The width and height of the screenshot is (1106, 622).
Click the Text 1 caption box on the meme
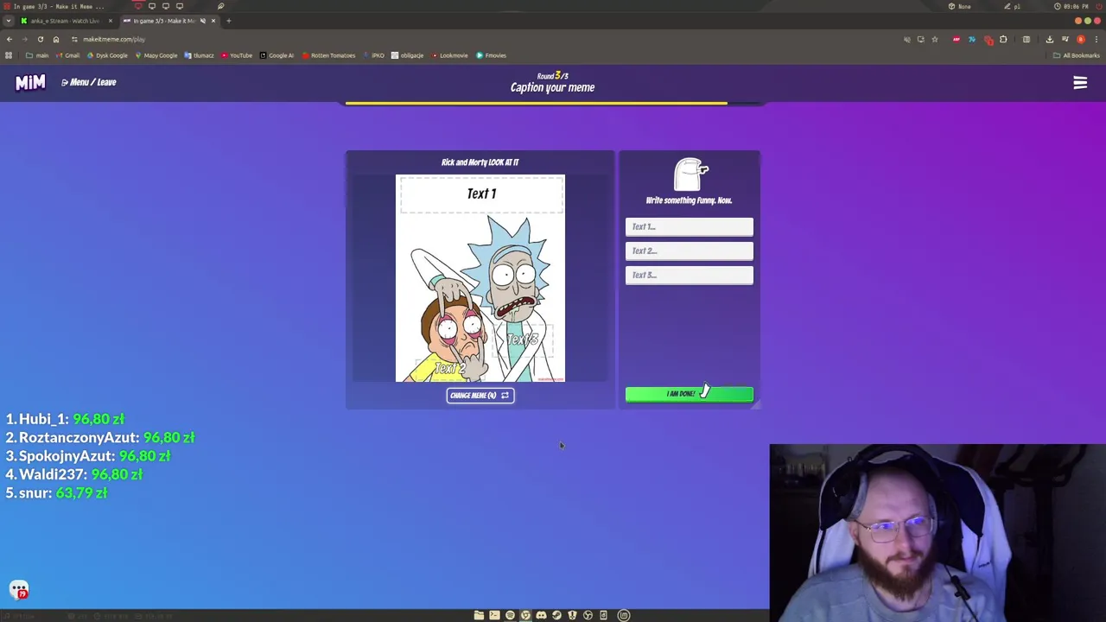(x=481, y=194)
